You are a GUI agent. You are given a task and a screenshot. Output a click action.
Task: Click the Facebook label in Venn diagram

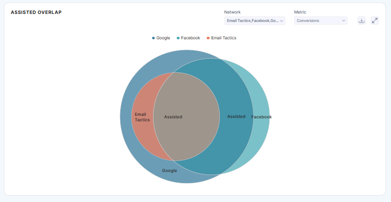point(261,117)
